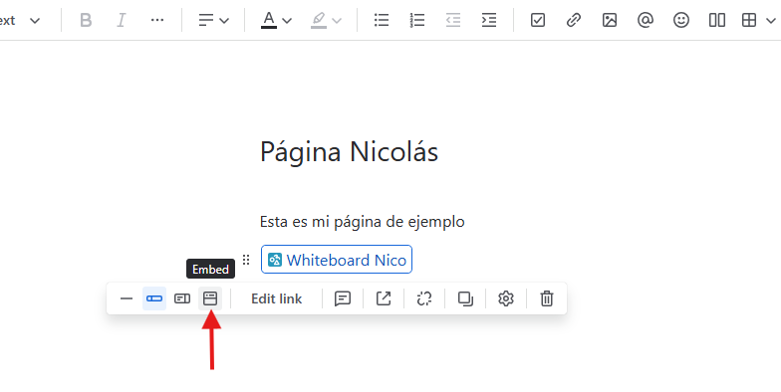Click the paragraph 'Esta es mi página de ejemplo'
The width and height of the screenshot is (781, 392).
363,221
